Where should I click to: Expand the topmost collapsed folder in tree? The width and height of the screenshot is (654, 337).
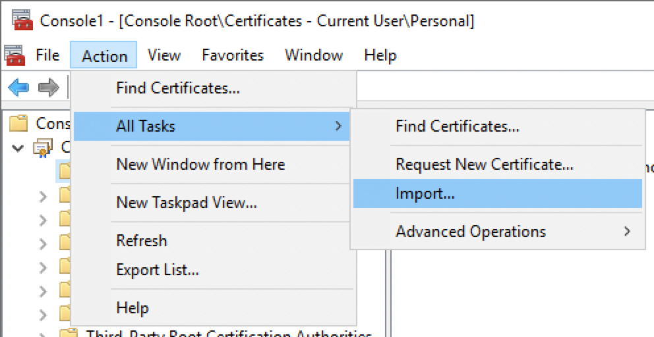(44, 196)
